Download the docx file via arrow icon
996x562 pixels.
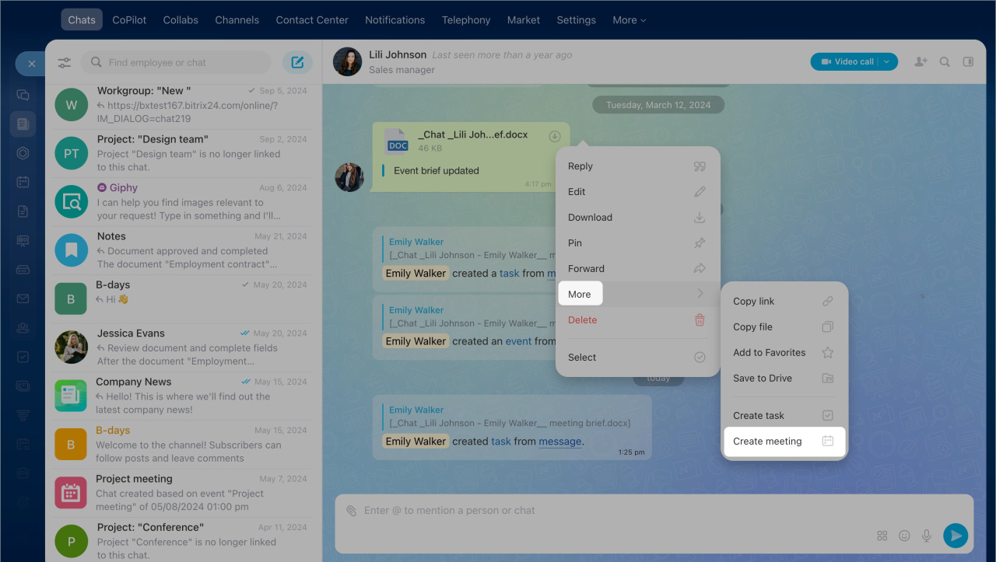555,136
